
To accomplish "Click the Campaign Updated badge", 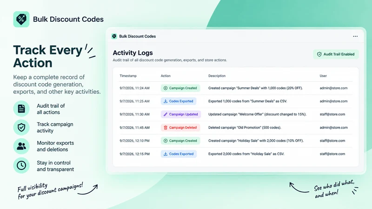I will [181, 114].
